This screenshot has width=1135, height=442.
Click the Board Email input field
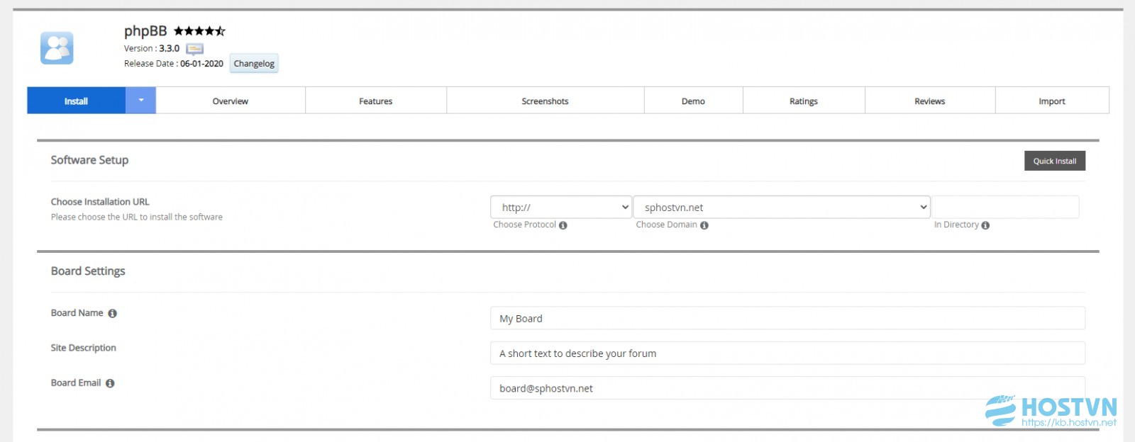point(787,387)
